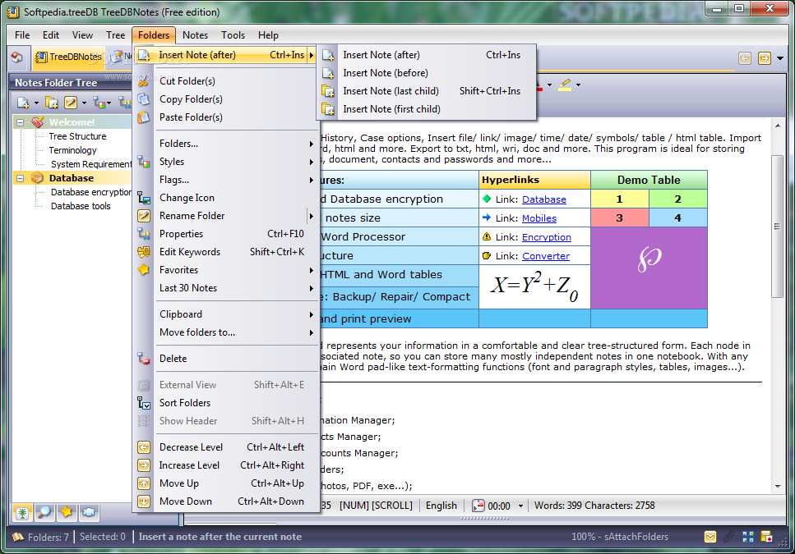Select Move Up menu entry
Viewport: 795px width, 554px height.
coord(225,483)
